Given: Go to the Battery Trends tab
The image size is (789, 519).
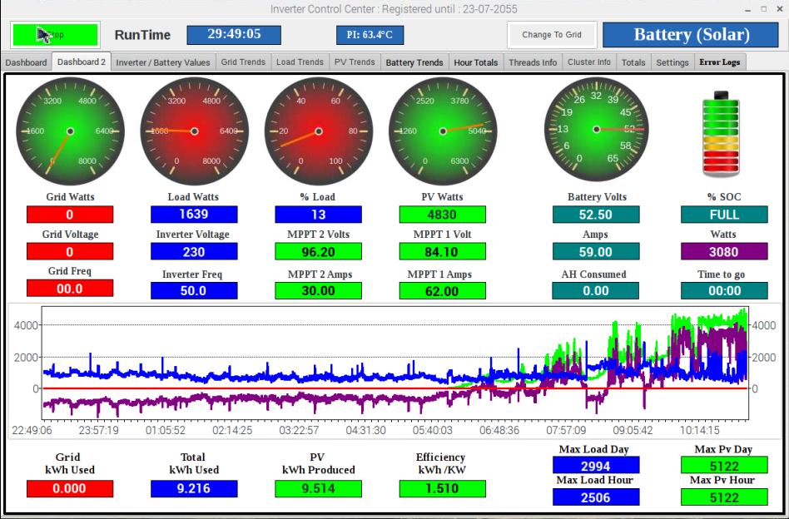Looking at the screenshot, I should tap(414, 62).
